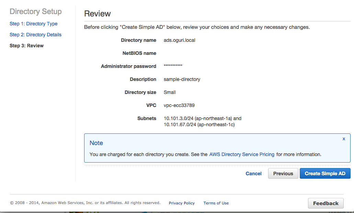Screen dimensions: 354x213
Task: Click the Directory Setup heading
Action: (35, 11)
